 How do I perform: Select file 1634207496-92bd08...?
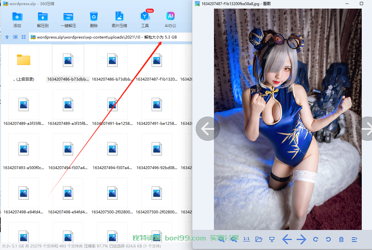pyautogui.click(x=156, y=152)
